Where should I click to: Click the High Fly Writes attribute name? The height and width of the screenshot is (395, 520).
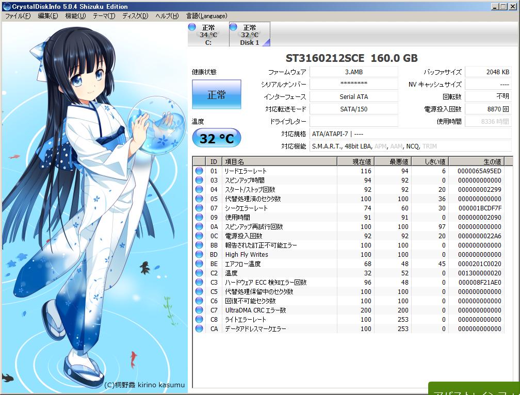tap(247, 255)
